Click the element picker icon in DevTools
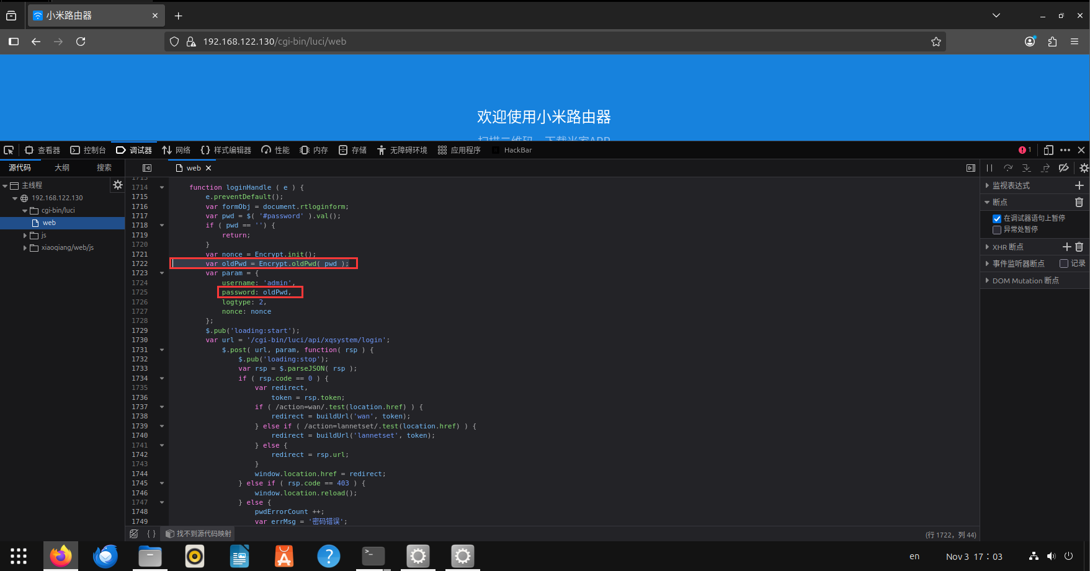Screen dimensions: 1090x571 point(9,150)
